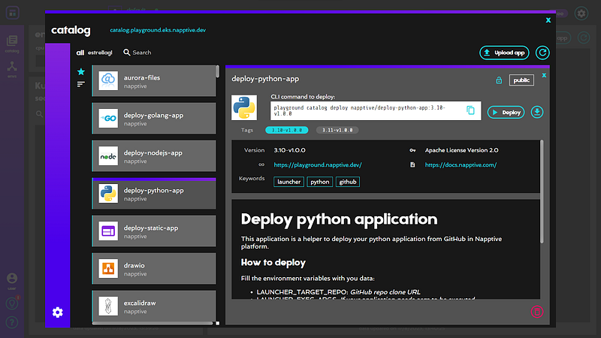The image size is (601, 338).
Task: Switch to the "all" applications tab
Action: 80,53
